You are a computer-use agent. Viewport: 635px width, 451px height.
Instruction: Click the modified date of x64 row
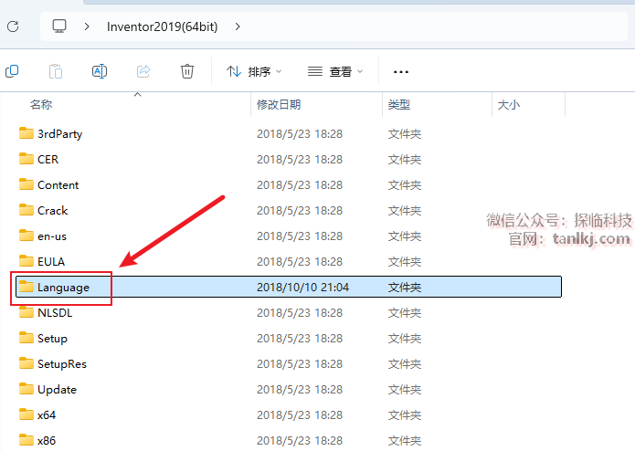300,415
